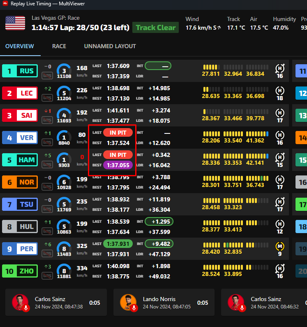Click the position 15 driver tag
307x327 pixels.
pos(301,160)
